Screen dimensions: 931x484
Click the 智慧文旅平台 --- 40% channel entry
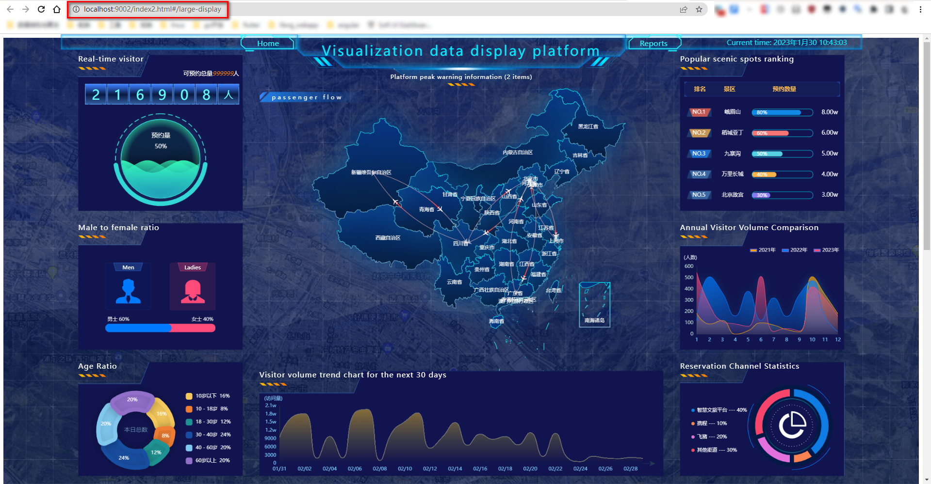(x=719, y=410)
